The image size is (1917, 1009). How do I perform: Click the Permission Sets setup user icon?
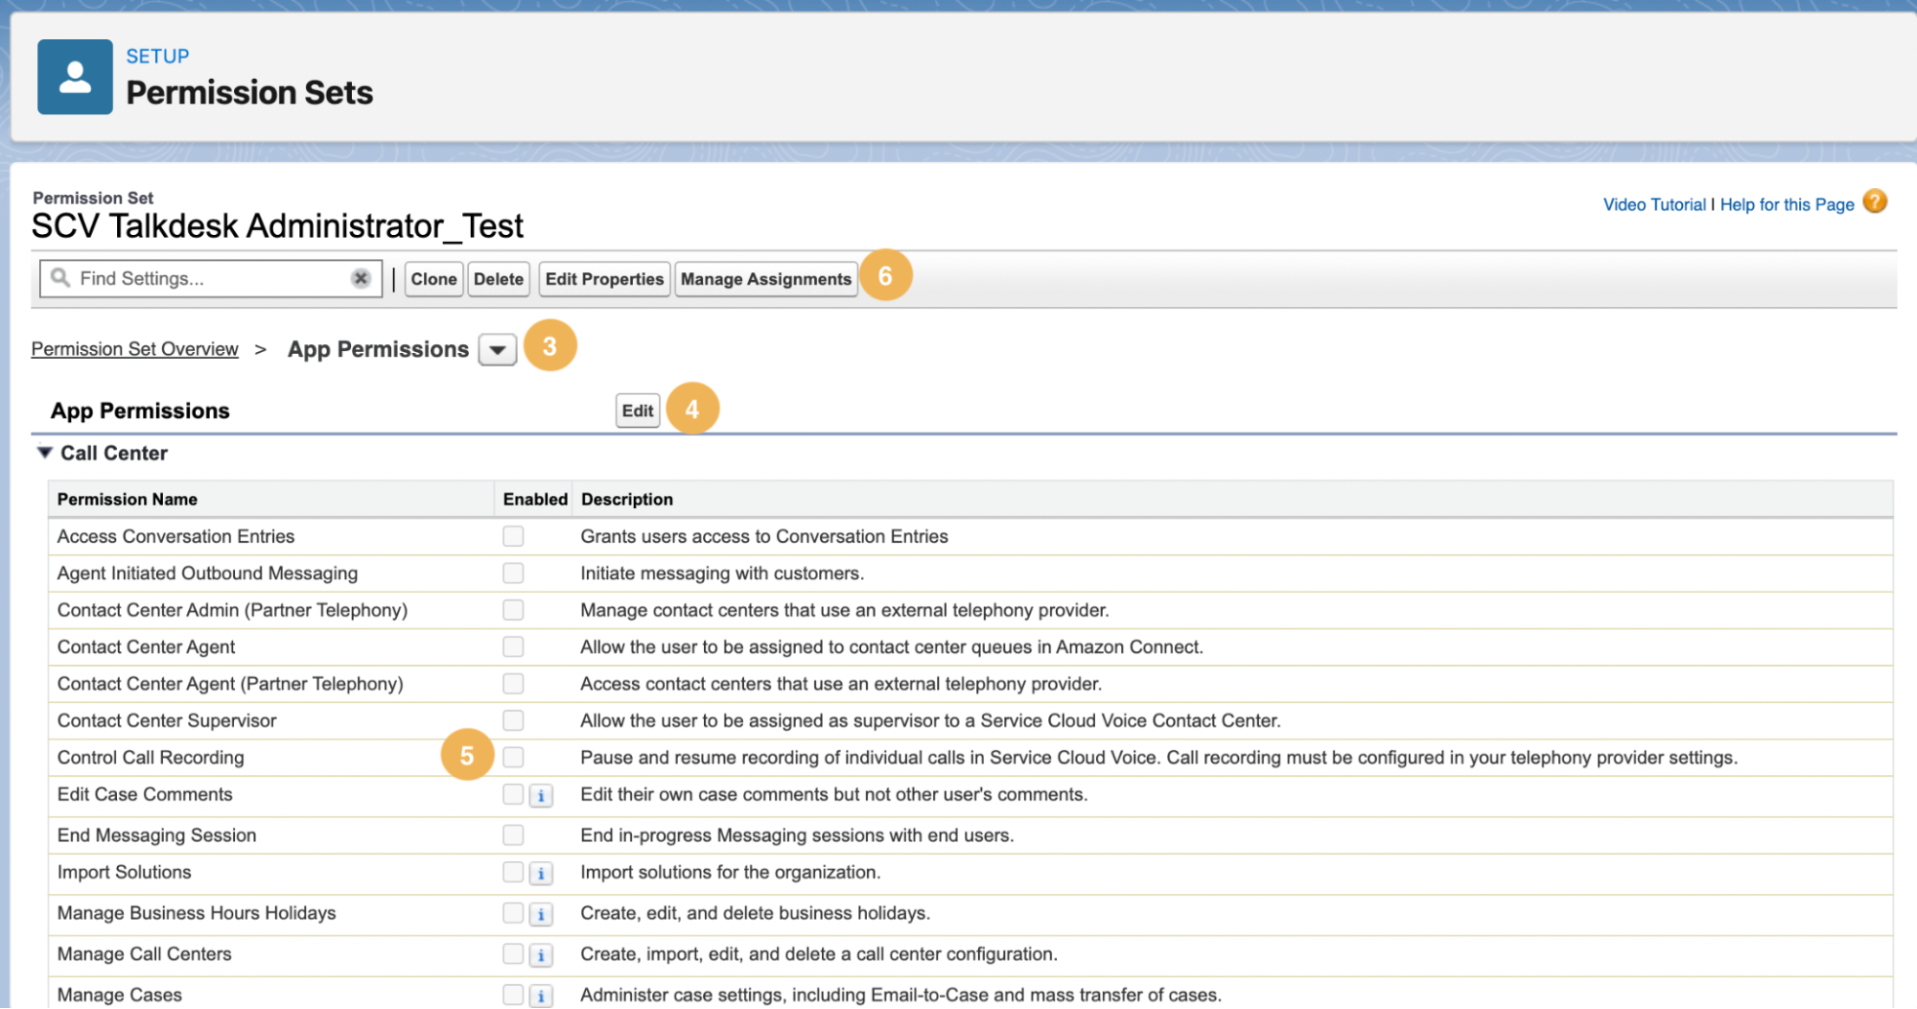[75, 77]
